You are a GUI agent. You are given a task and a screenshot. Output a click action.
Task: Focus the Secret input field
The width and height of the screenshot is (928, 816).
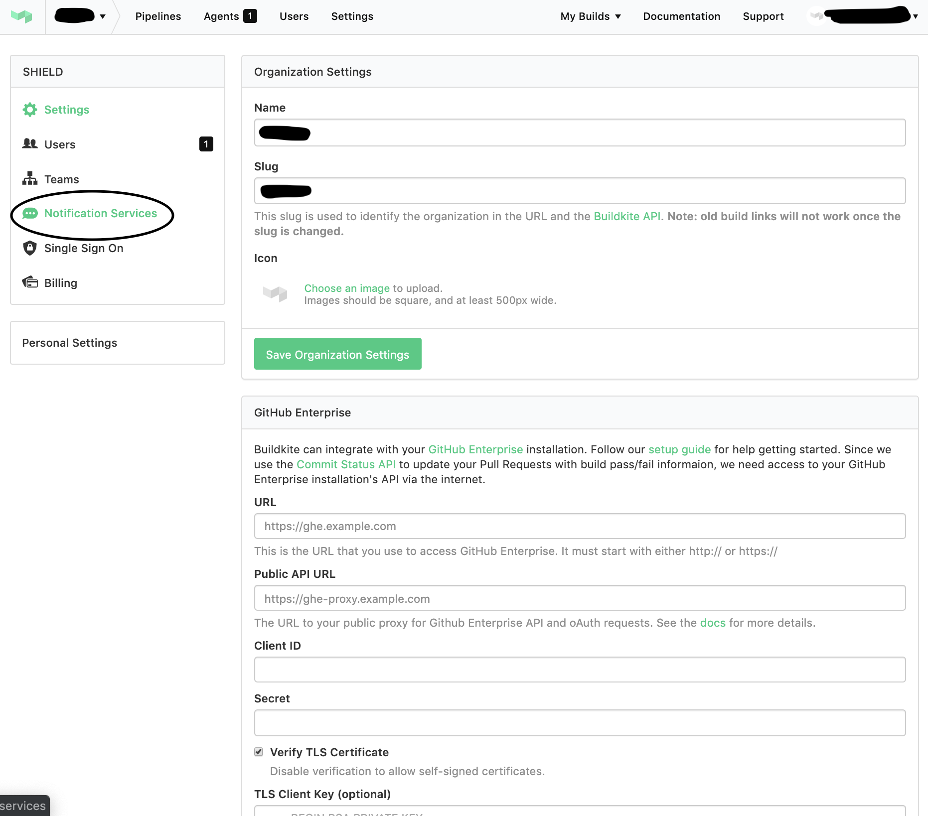pyautogui.click(x=580, y=723)
